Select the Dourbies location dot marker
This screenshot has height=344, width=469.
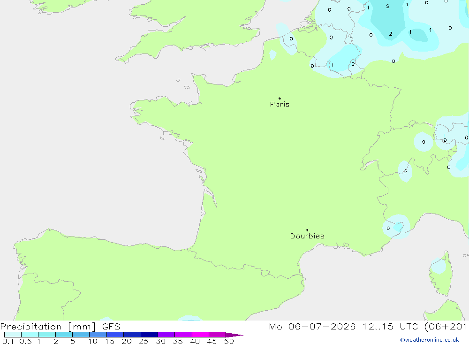307,230
